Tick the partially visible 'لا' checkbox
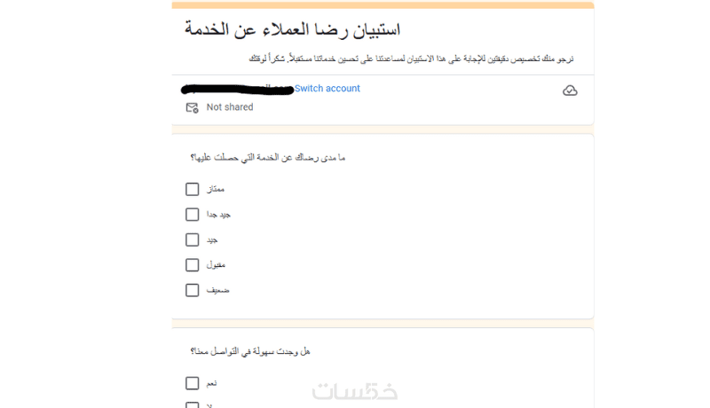The height and width of the screenshot is (408, 710). (192, 405)
